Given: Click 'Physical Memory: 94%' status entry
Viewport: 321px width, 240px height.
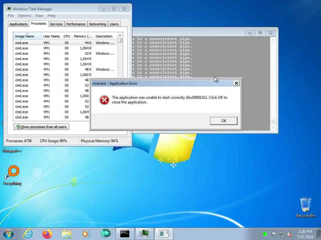Looking at the screenshot, I should [99, 141].
